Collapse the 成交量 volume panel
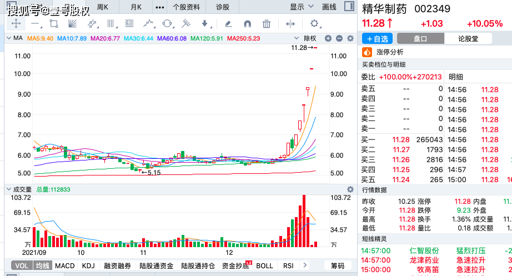This screenshot has width=512, height=276. [x=8, y=189]
